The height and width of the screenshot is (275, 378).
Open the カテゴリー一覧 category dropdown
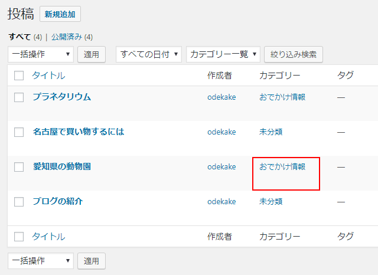pyautogui.click(x=223, y=55)
